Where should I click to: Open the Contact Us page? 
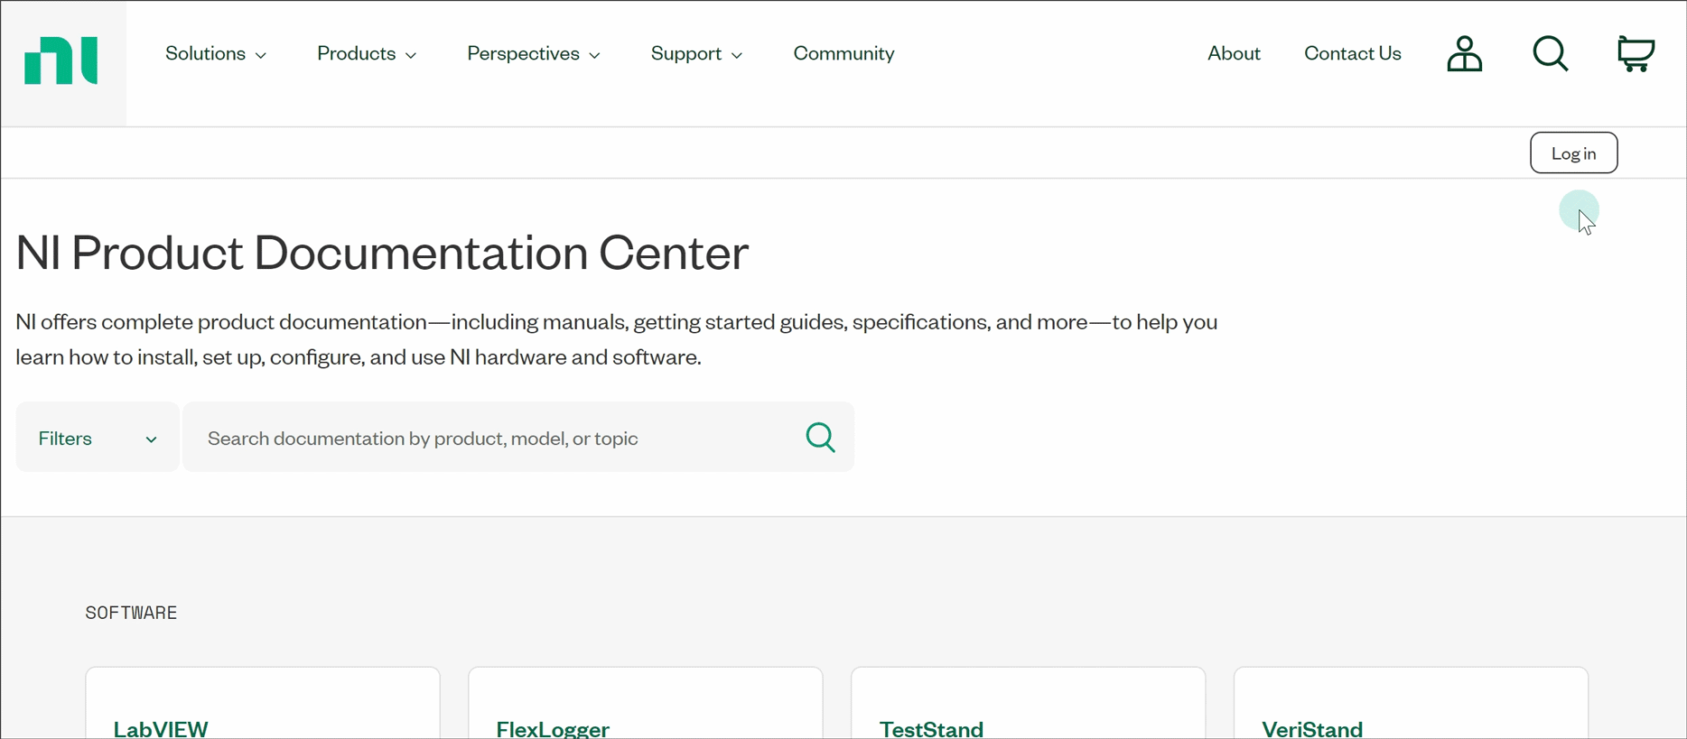(x=1352, y=53)
